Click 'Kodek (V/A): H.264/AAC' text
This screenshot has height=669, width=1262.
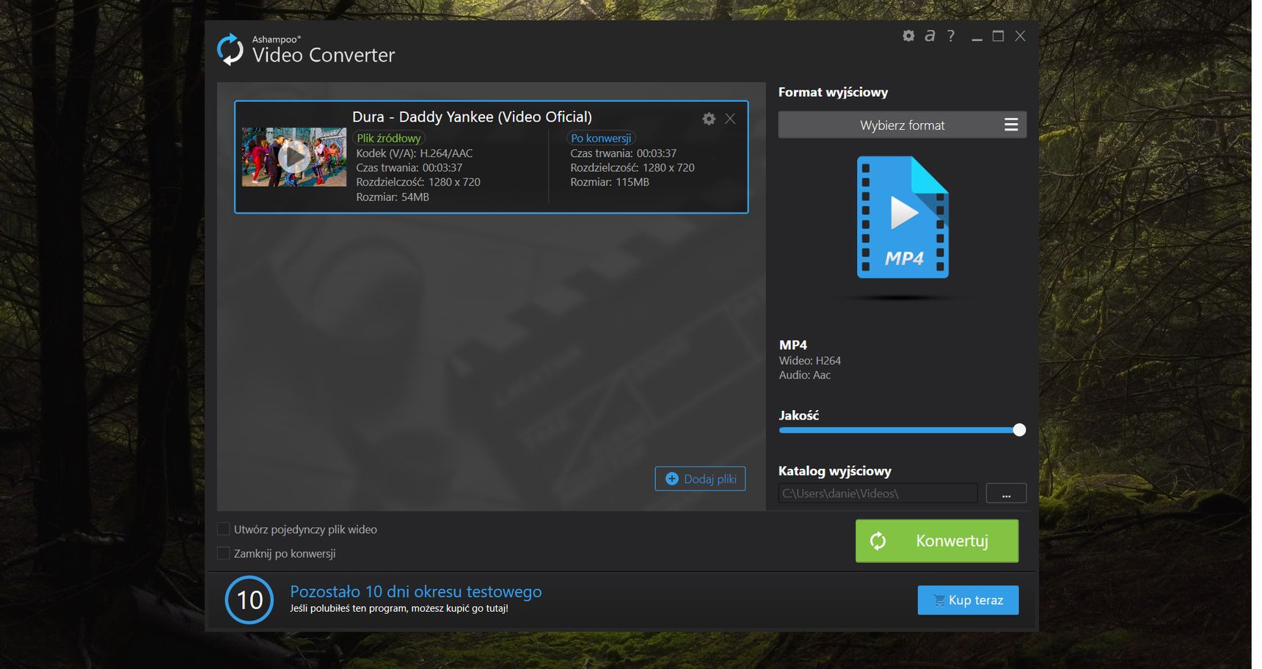pyautogui.click(x=415, y=153)
